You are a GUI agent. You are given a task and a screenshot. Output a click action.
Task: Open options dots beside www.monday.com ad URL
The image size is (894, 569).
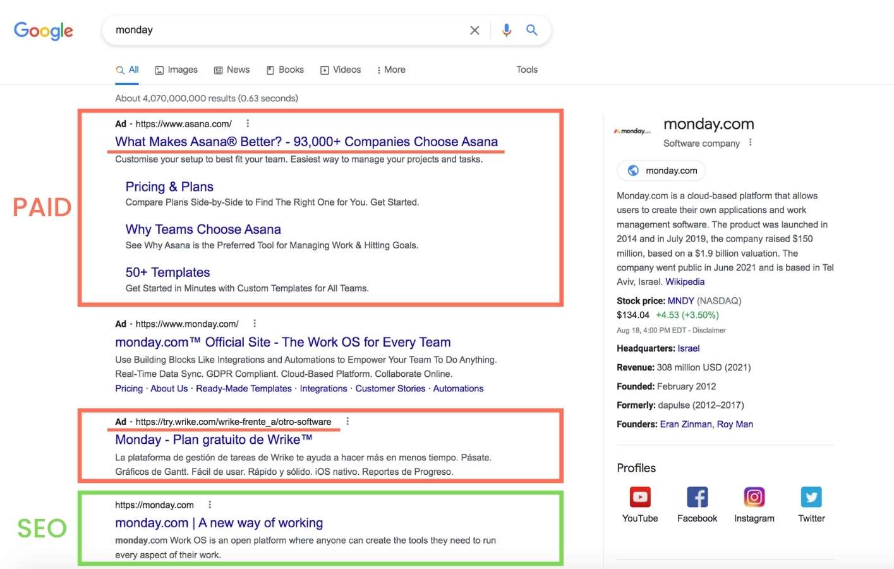255,323
